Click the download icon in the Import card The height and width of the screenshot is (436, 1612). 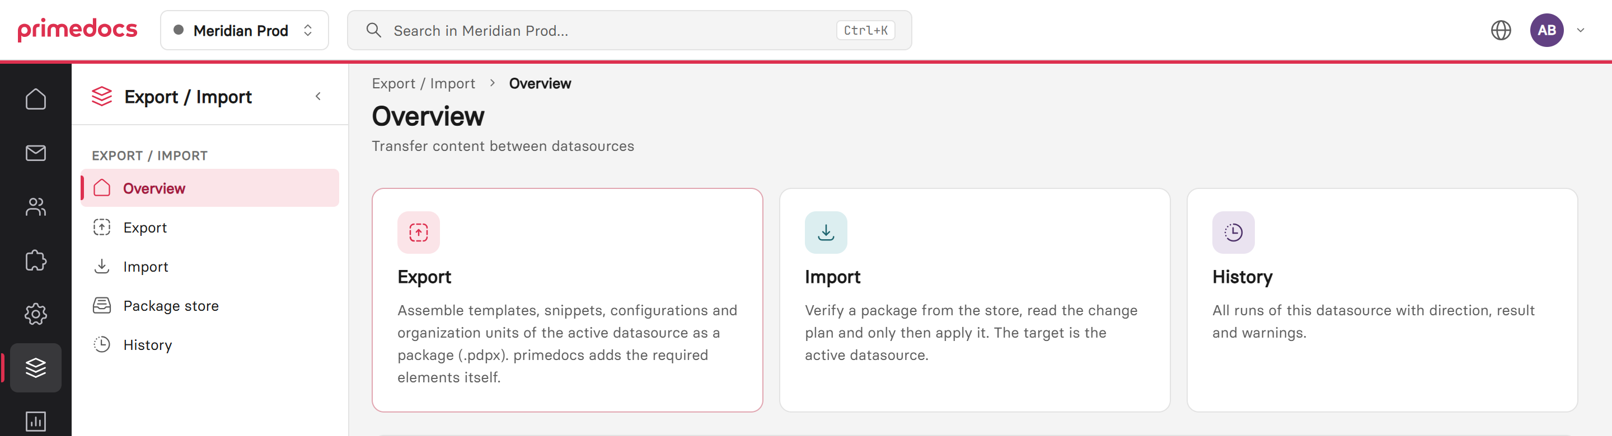[826, 233]
